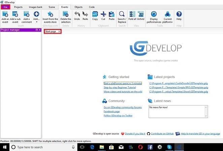Click the Cut scissors icon

(x=103, y=14)
